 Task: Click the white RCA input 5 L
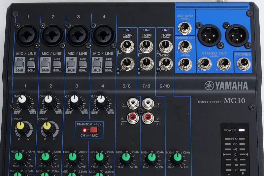coord(133,103)
